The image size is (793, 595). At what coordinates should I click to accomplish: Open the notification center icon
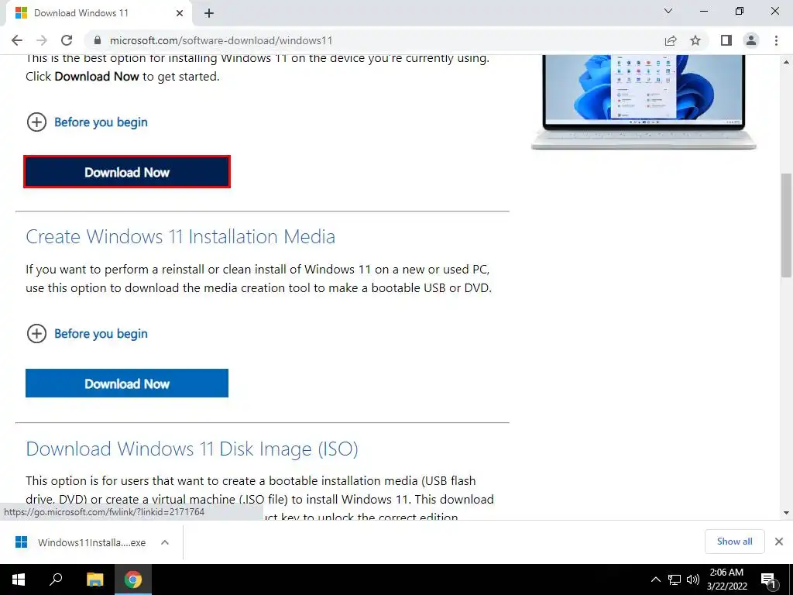769,580
